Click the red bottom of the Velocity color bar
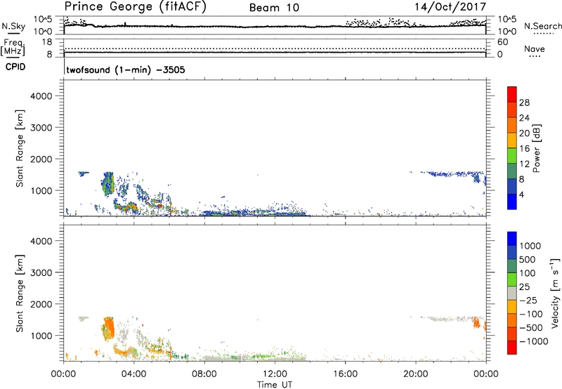The height and width of the screenshot is (389, 562). (x=512, y=348)
